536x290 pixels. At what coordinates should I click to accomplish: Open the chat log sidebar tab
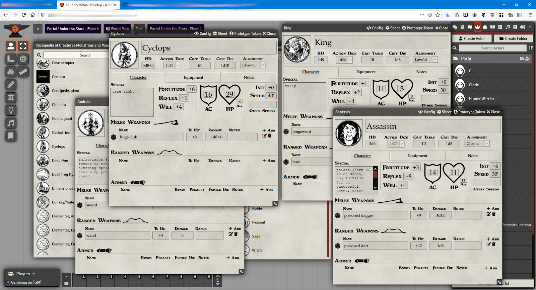coord(455,27)
